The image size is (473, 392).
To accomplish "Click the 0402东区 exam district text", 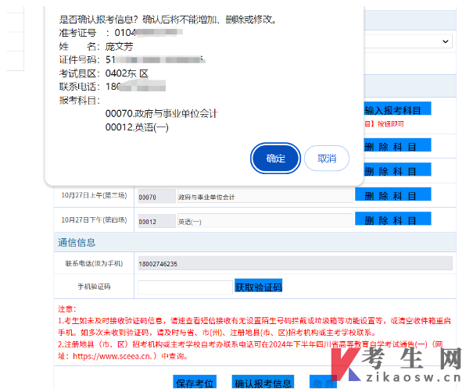I will pyautogui.click(x=127, y=73).
